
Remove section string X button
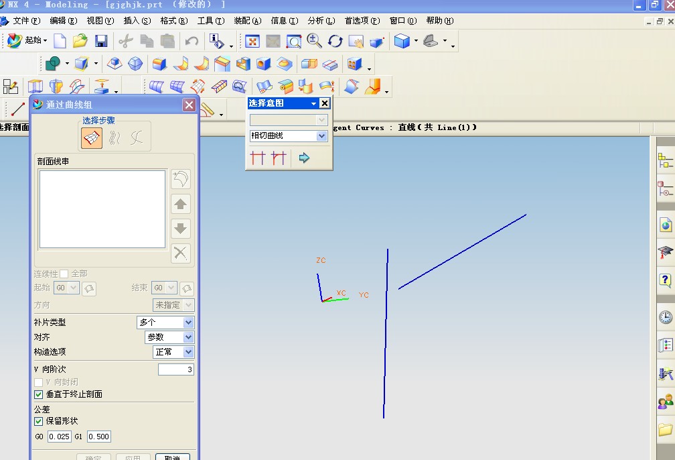click(x=181, y=253)
